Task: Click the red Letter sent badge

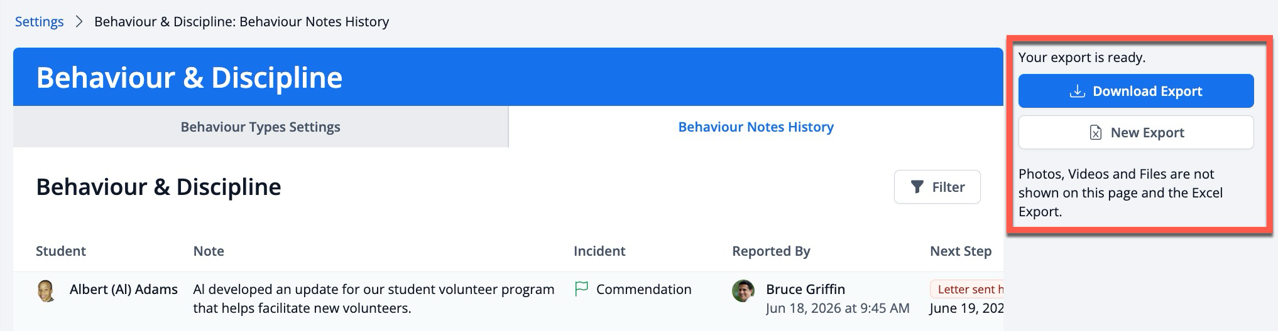Action: pos(968,289)
